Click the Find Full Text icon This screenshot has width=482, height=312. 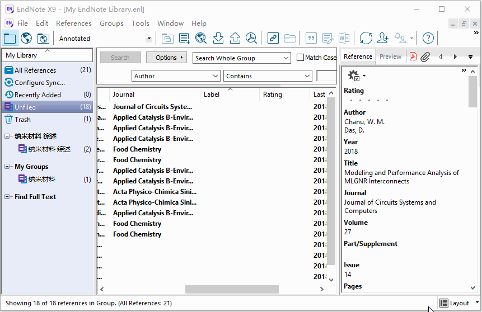(251, 39)
